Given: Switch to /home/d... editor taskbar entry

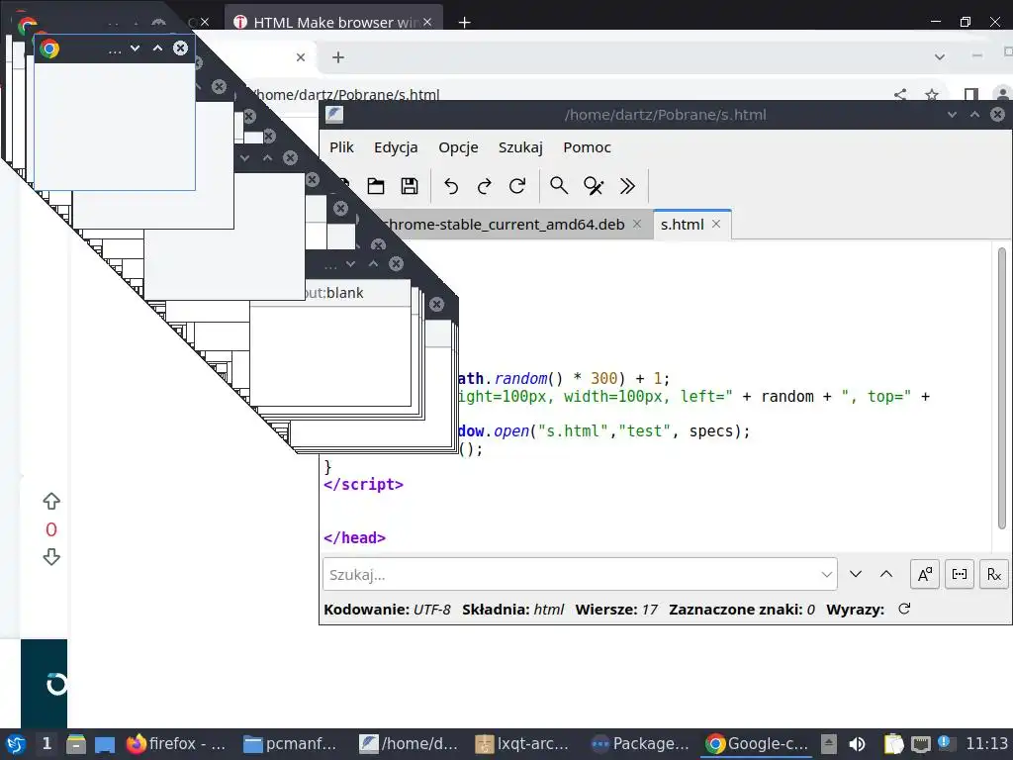Looking at the screenshot, I should click(x=409, y=744).
